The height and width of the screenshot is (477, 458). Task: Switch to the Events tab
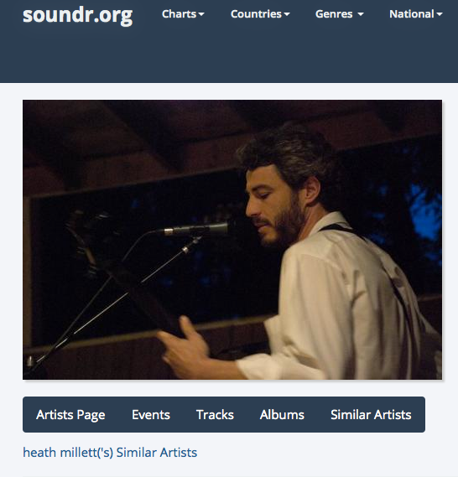[x=151, y=415]
